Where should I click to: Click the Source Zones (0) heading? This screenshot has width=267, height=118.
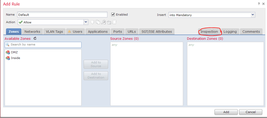click(124, 39)
